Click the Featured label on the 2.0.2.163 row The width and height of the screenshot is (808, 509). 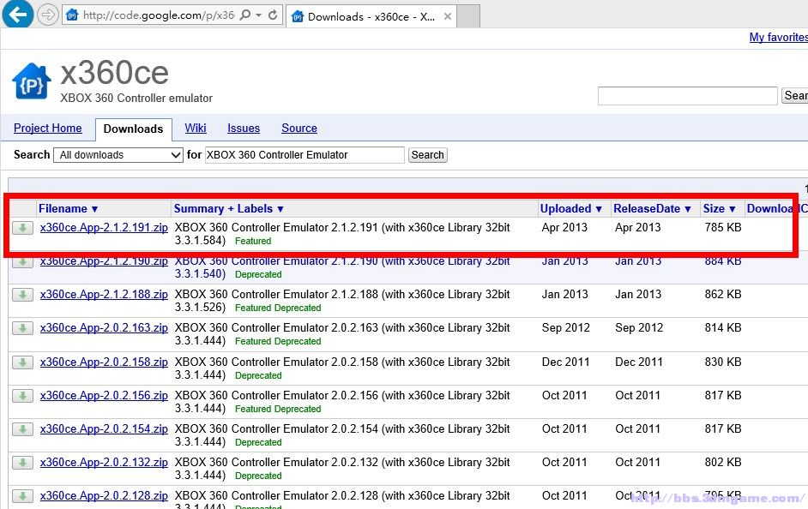click(253, 341)
